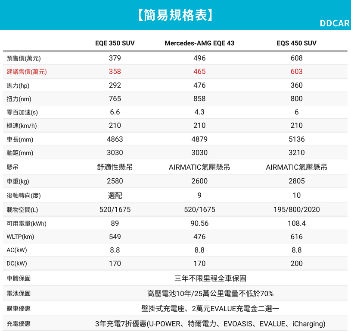Click the 預售價(萬元) row label
Screen dimensions: 351x332
click(24, 58)
